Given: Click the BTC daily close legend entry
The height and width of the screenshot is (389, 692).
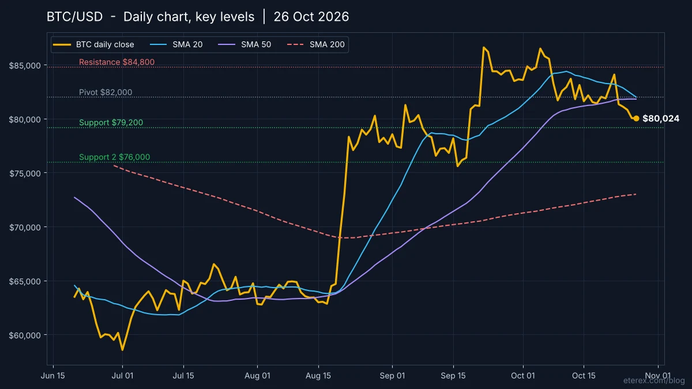Looking at the screenshot, I should pos(95,44).
